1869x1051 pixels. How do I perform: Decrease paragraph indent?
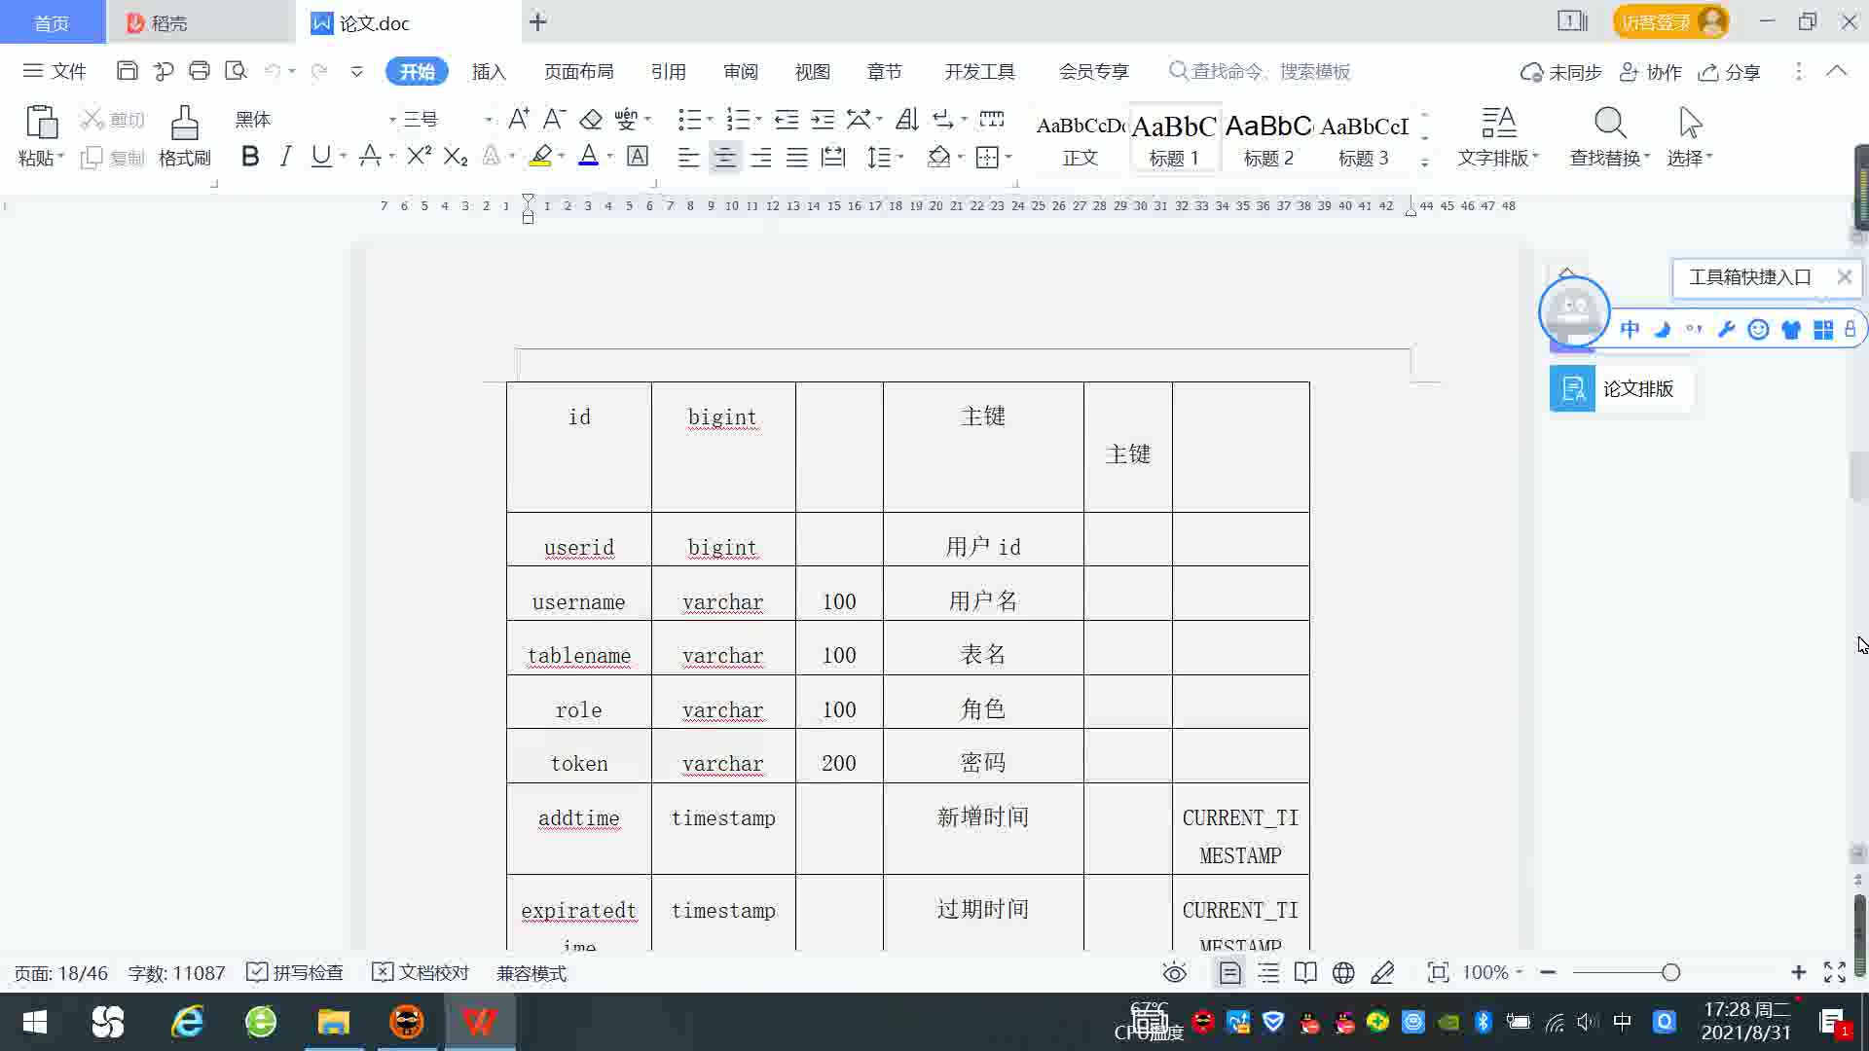(787, 119)
